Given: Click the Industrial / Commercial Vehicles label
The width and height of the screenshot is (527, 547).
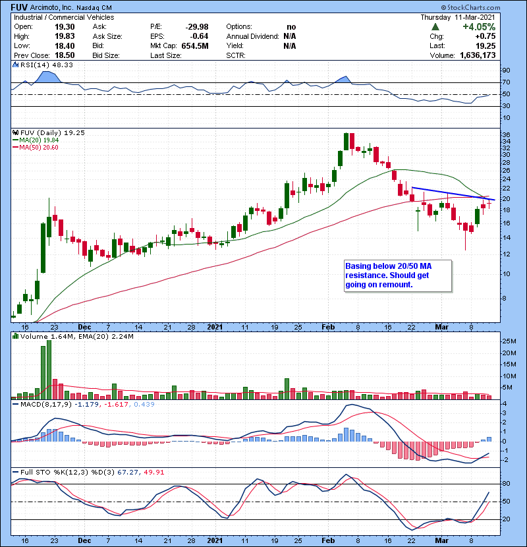Looking at the screenshot, I should 64,17.
